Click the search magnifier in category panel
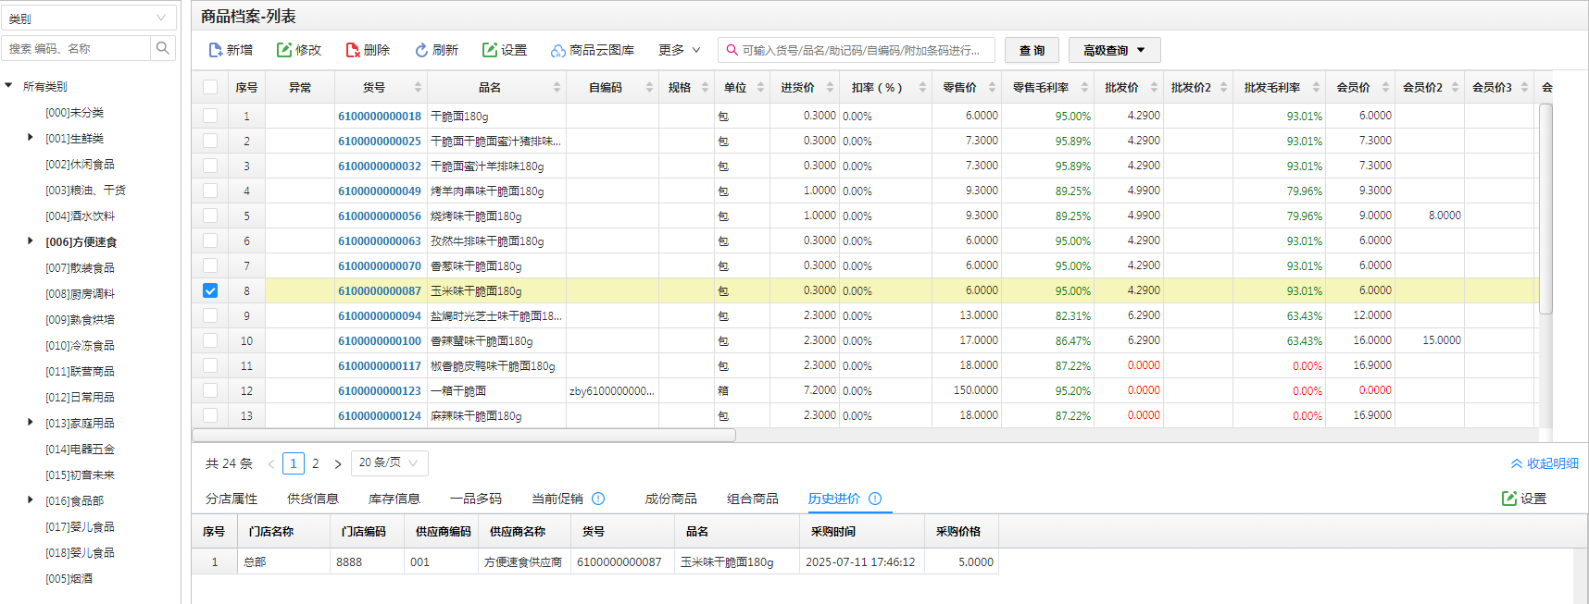Viewport: 1589px width, 604px height. pos(163,48)
